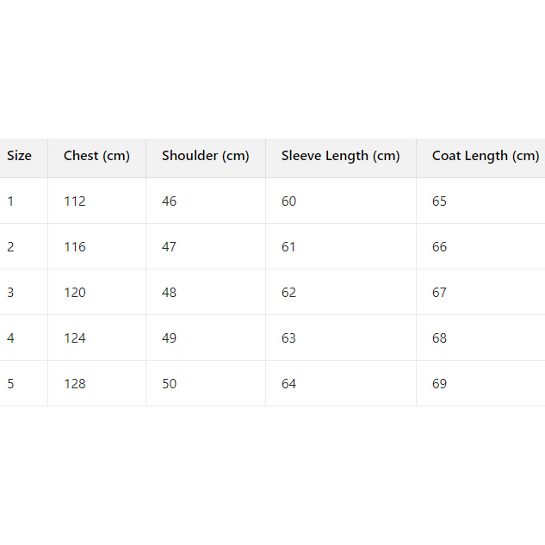545x545 pixels.
Task: Click sleeve length value 60
Action: pyautogui.click(x=289, y=201)
